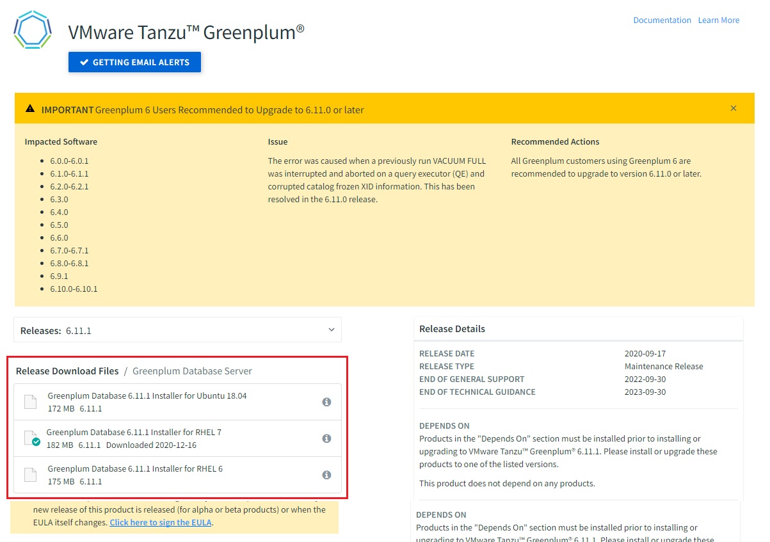This screenshot has height=542, width=770.
Task: Open the Releases 6.11.1 dropdown
Action: [x=177, y=330]
